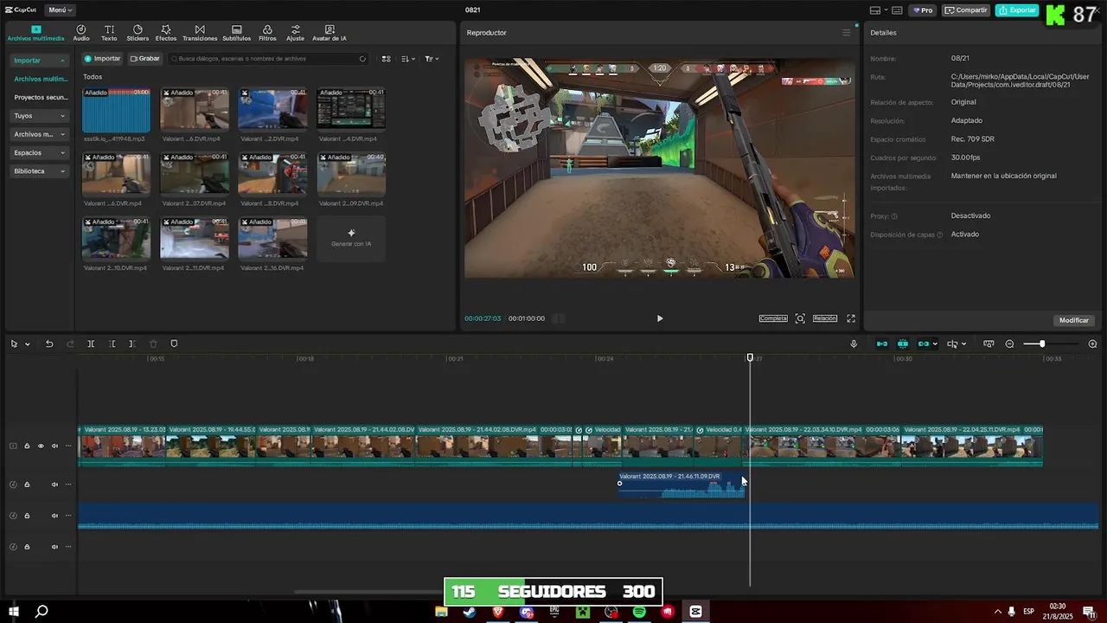Open the layout switcher icon in title bar
This screenshot has height=623, width=1107.
tap(875, 10)
